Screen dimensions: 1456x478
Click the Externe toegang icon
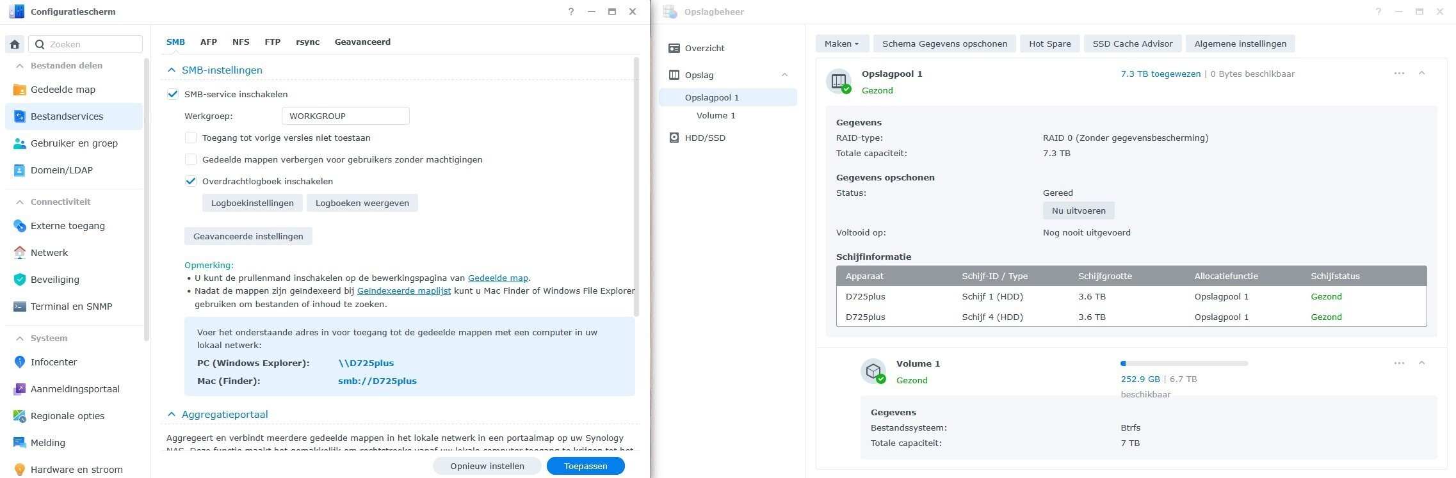[20, 226]
